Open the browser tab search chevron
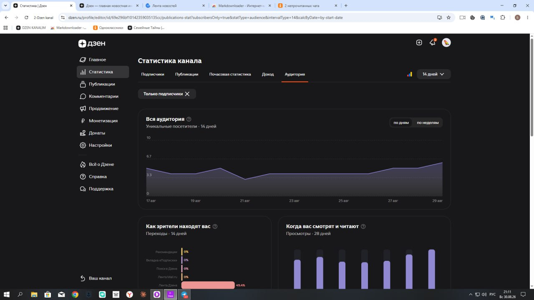Viewport: 534px width, 300px height. [x=5, y=6]
